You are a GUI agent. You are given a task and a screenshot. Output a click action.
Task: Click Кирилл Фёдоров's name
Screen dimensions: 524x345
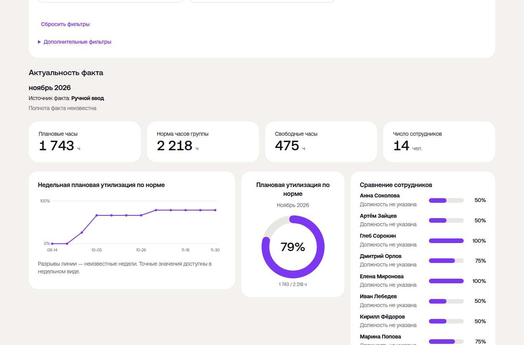tap(382, 317)
